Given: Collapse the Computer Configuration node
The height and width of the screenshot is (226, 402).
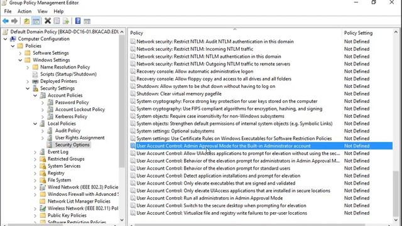Looking at the screenshot, I should [x=5, y=39].
